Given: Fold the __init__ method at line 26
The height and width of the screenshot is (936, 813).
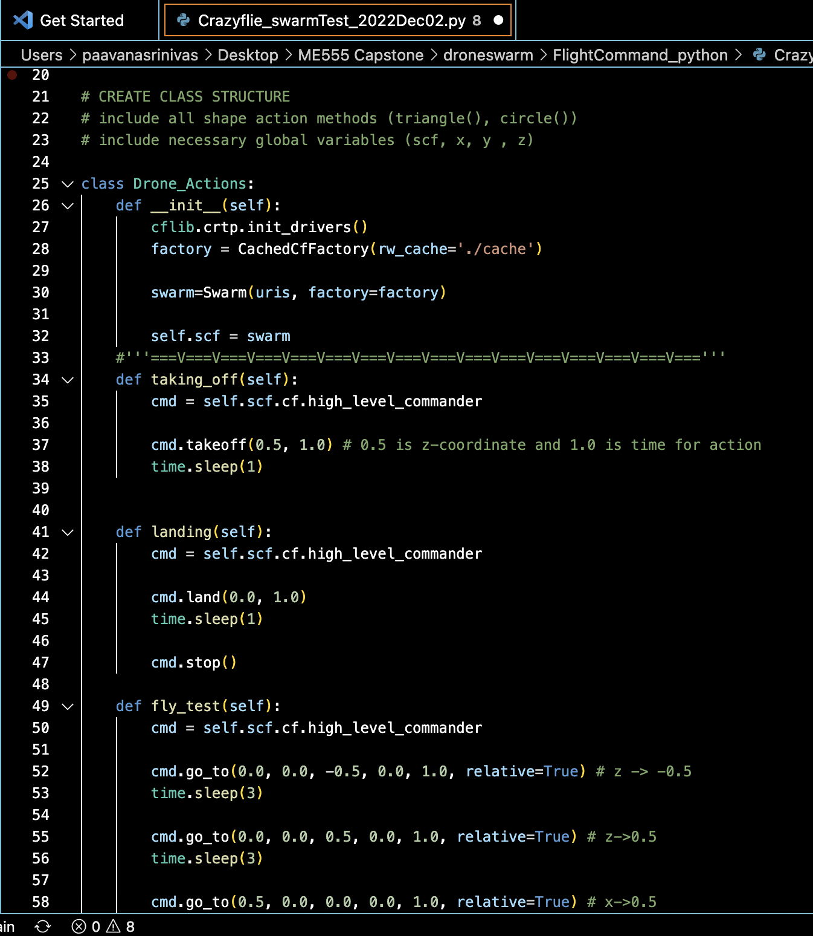Looking at the screenshot, I should [68, 206].
